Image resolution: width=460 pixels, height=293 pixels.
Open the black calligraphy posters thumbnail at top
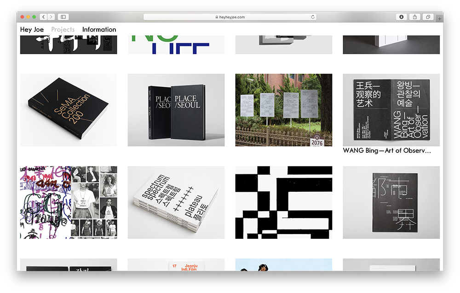[69, 45]
